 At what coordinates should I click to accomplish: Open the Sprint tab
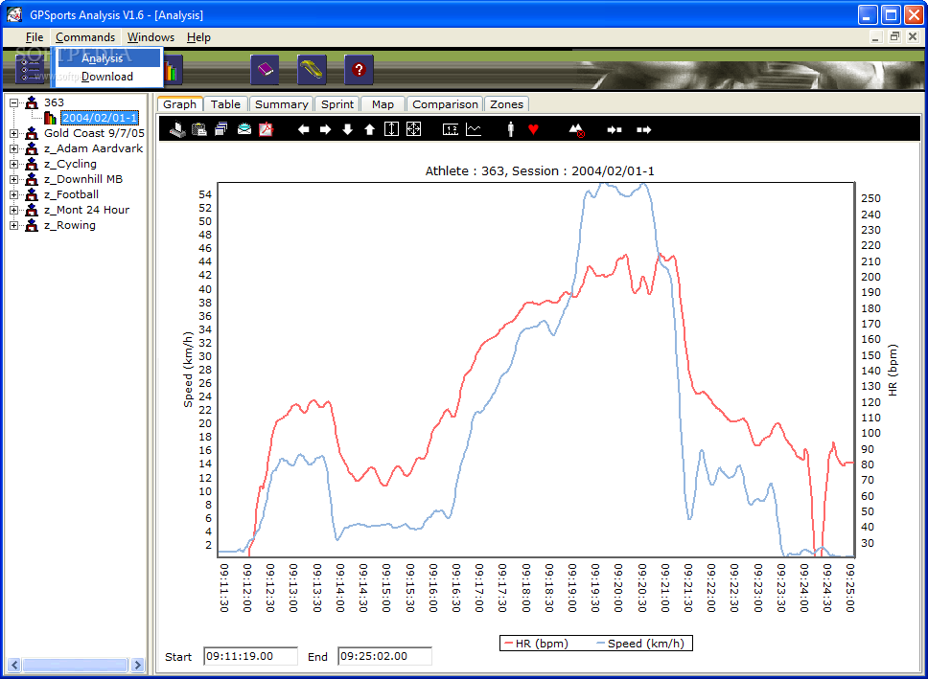pos(337,104)
